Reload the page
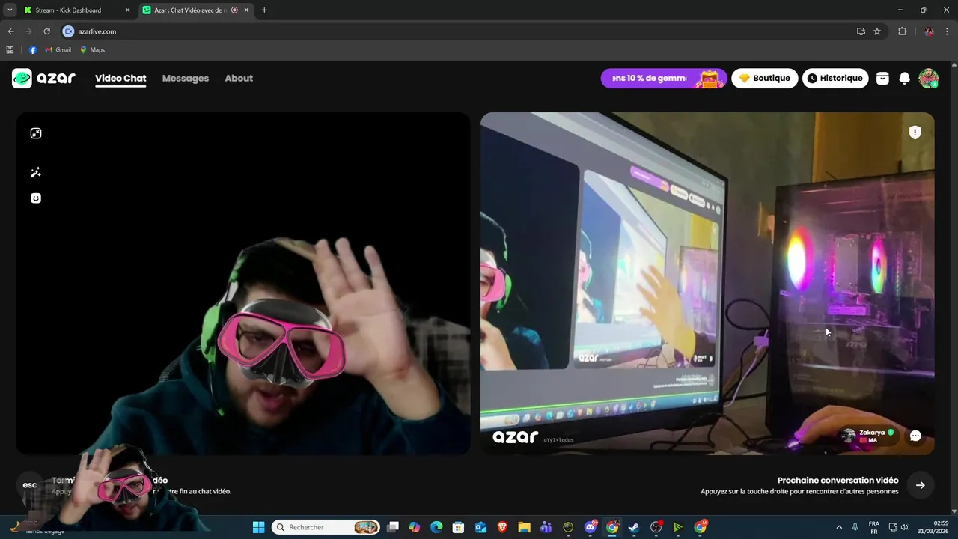 46,31
